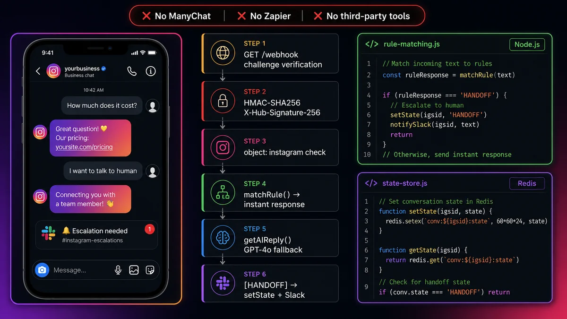Click 'GET /webhook challenge verification' text
Image resolution: width=567 pixels, height=319 pixels.
coord(283,60)
